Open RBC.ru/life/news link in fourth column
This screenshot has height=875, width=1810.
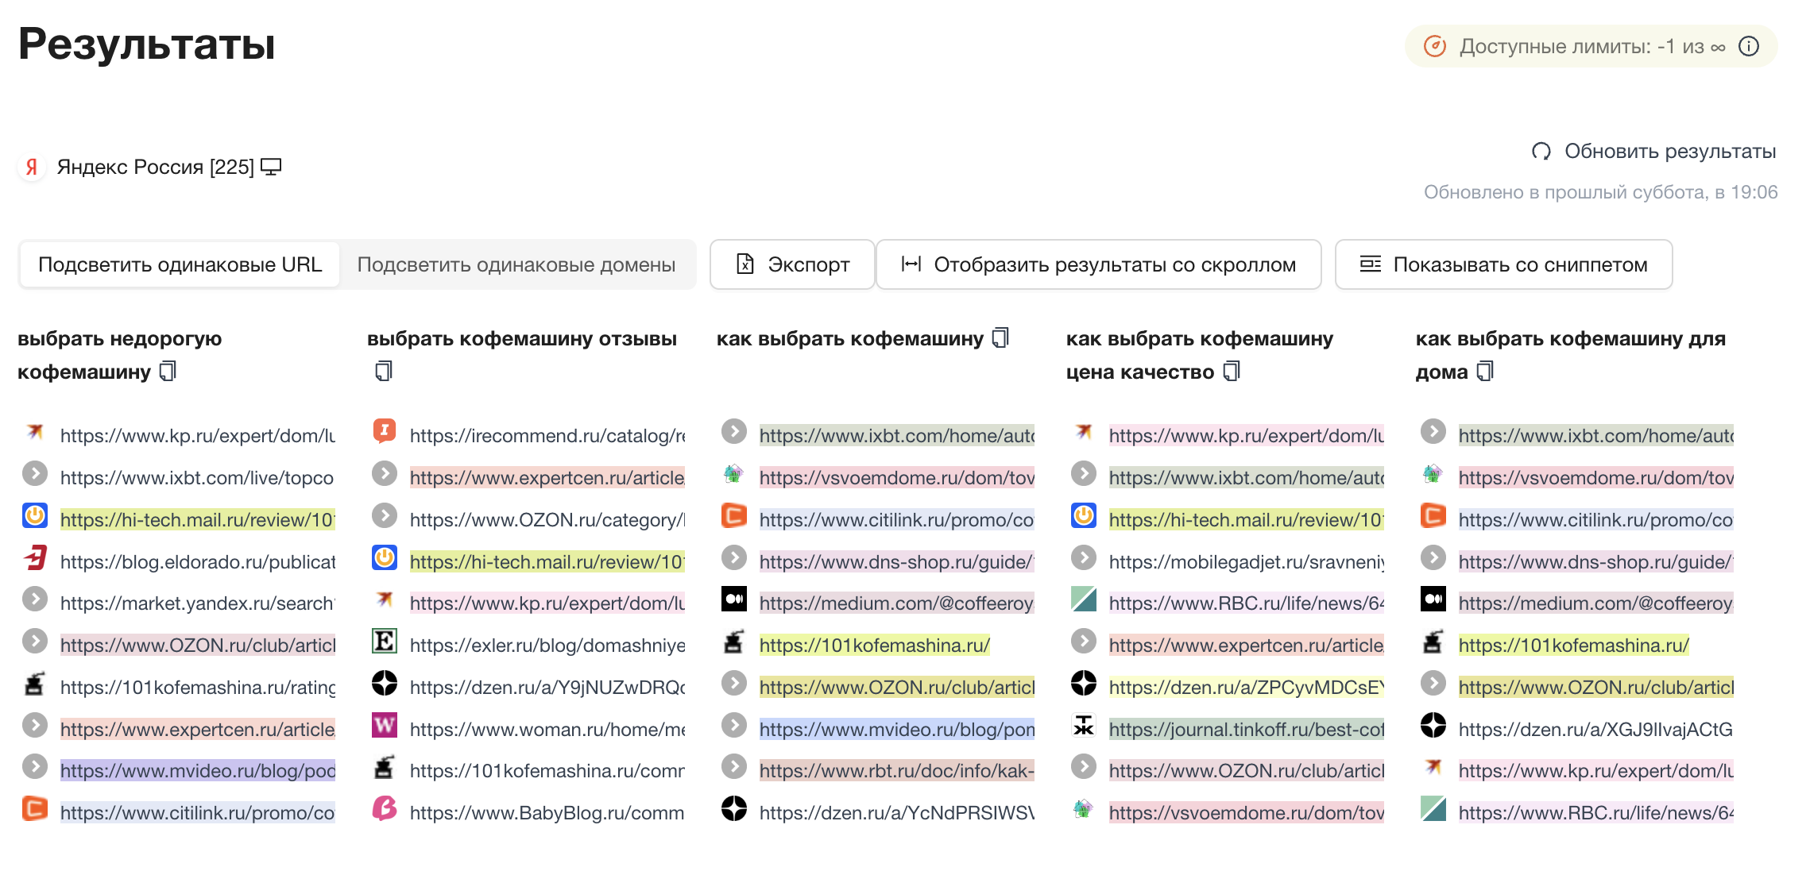pyautogui.click(x=1247, y=603)
